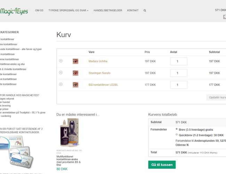Image resolution: width=226 pixels, height=174 pixels.
Task: Open the Sharingan Naruto product link
Action: click(99, 73)
